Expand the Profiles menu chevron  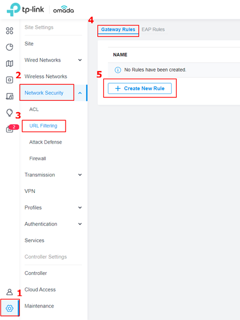(x=80, y=208)
